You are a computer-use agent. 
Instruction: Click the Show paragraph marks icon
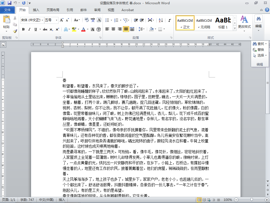pos(170,20)
